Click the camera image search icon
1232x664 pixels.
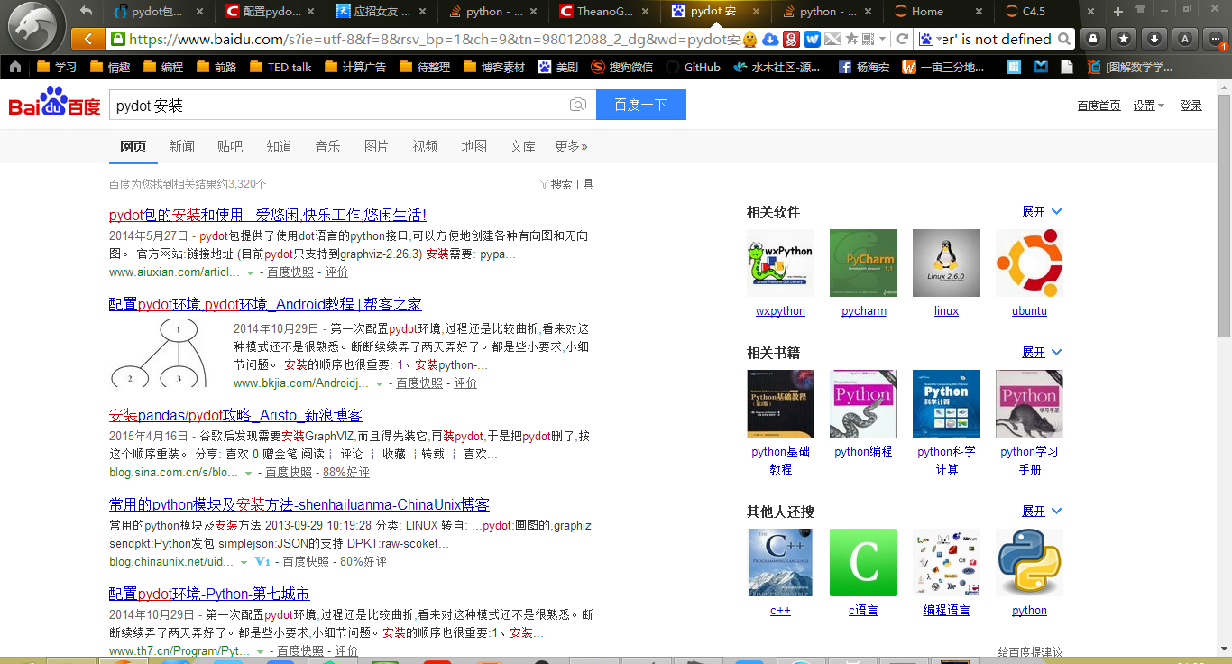coord(578,106)
